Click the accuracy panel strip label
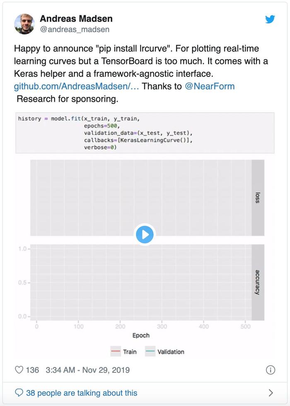This screenshot has height=406, width=290. tap(258, 282)
